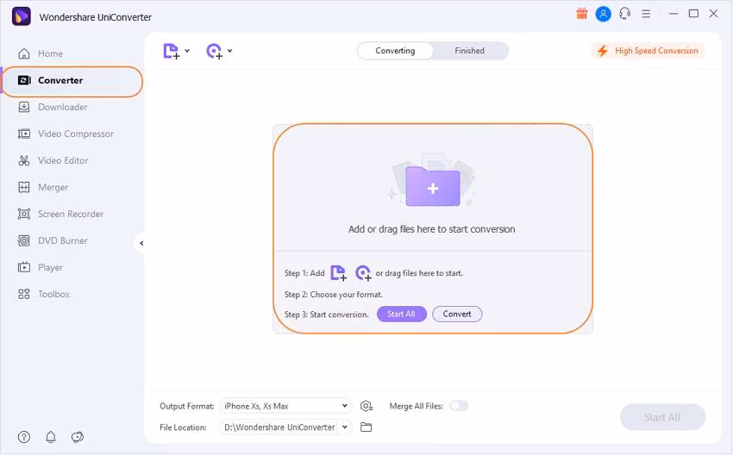Click the purple folder add icon
This screenshot has height=455, width=733.
click(x=433, y=186)
